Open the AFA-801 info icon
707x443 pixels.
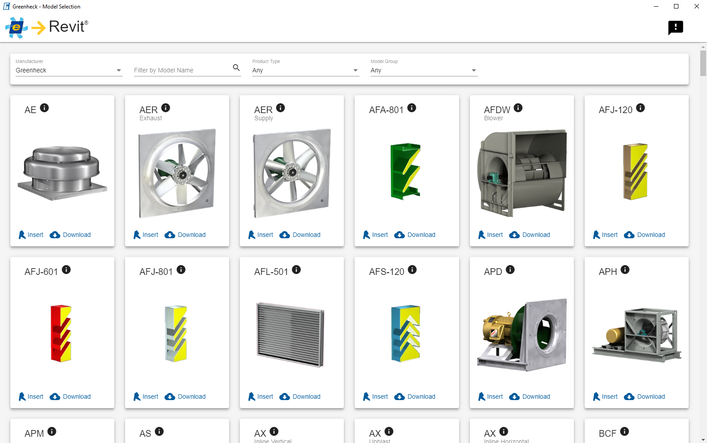412,108
